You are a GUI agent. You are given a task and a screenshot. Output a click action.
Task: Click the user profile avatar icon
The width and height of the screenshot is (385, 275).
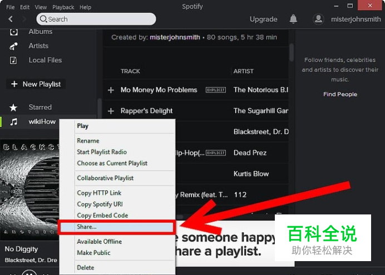[x=318, y=19]
